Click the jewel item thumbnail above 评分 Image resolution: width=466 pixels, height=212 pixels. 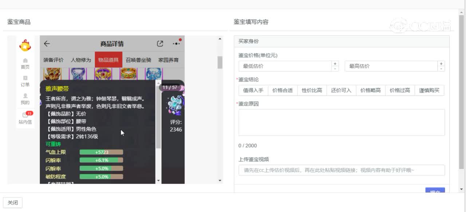click(175, 105)
